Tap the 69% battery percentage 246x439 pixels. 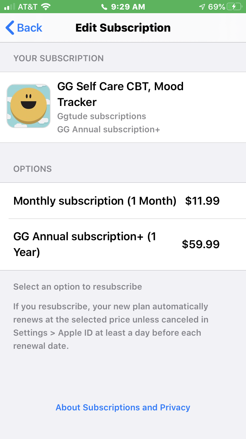(x=216, y=7)
